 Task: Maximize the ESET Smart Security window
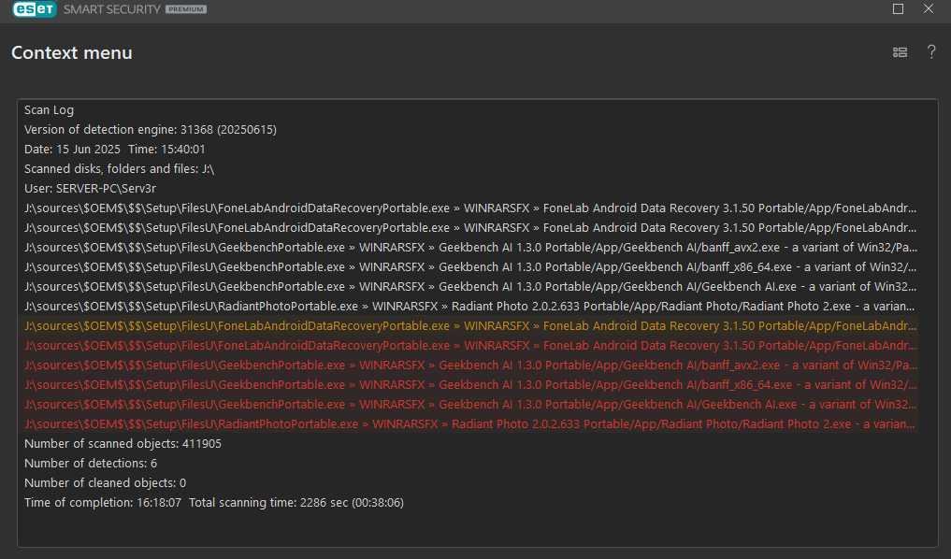tap(899, 8)
